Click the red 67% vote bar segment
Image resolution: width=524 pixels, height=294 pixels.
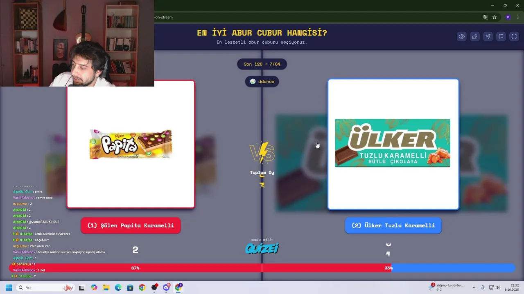click(200, 268)
